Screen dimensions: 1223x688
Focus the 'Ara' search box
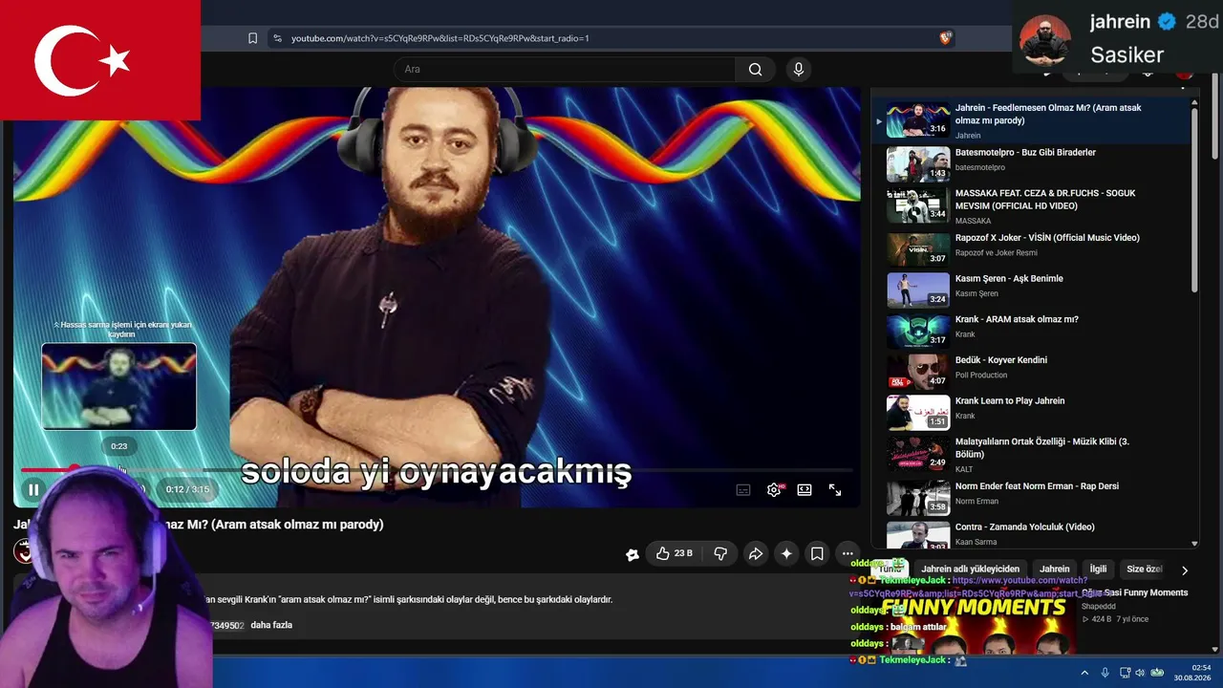[x=565, y=69]
